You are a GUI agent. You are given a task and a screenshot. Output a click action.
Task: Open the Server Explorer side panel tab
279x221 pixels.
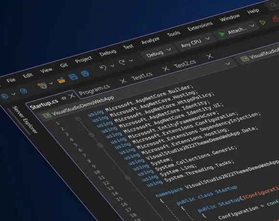point(25,120)
